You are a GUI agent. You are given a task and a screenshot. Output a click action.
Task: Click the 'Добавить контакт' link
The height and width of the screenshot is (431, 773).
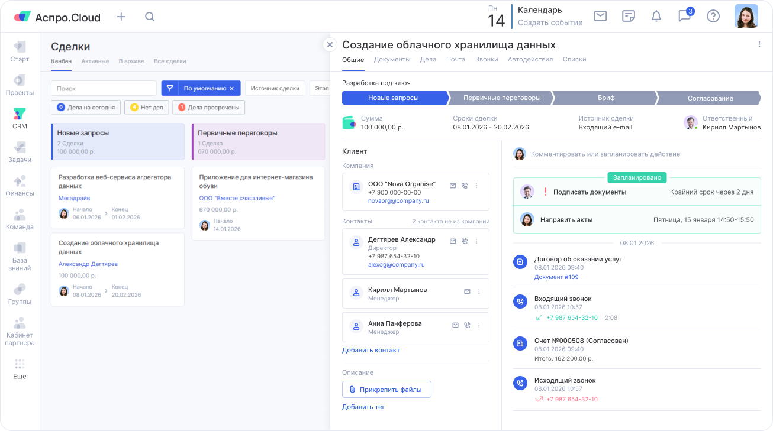tap(371, 350)
